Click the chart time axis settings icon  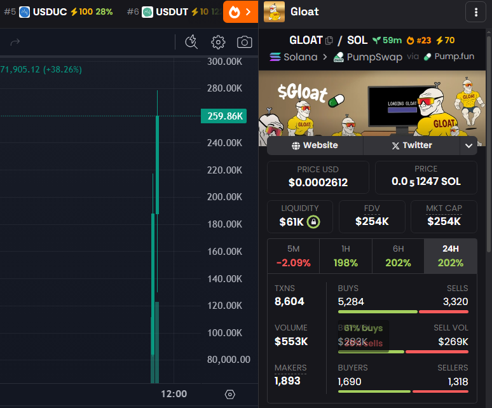[229, 394]
